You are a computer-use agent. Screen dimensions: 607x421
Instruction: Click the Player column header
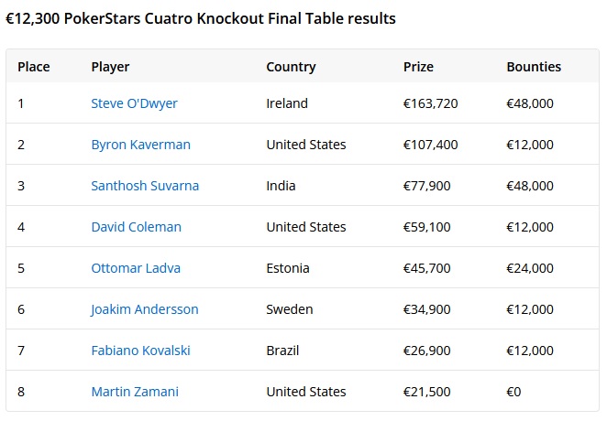[110, 67]
